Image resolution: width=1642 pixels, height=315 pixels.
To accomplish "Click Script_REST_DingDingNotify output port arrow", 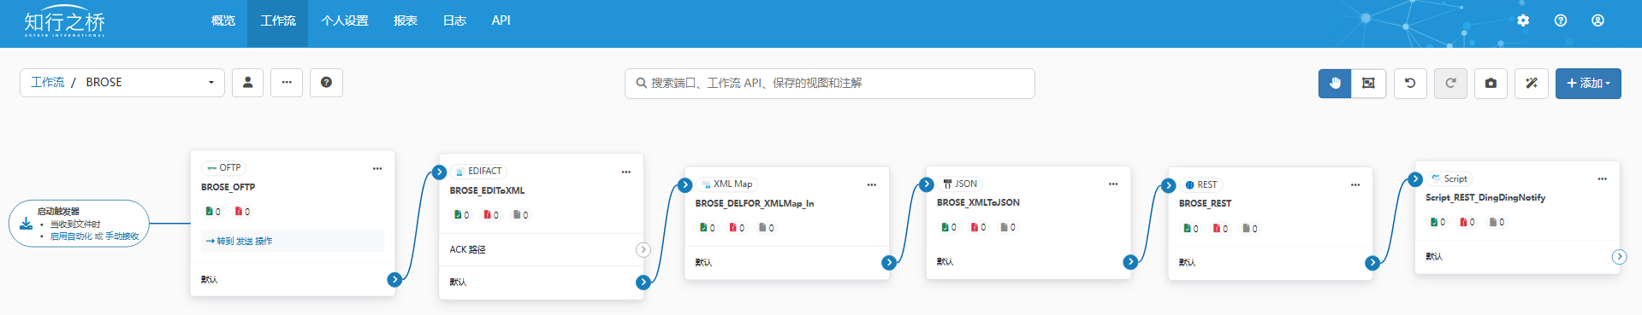I will click(x=1619, y=256).
